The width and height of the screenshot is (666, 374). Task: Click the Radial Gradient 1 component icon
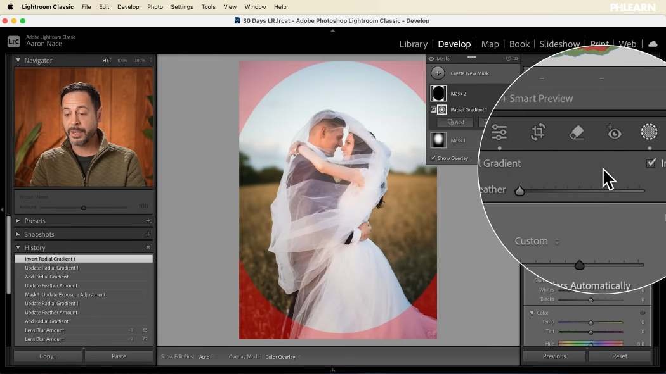(x=441, y=109)
